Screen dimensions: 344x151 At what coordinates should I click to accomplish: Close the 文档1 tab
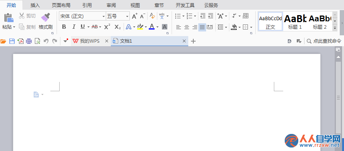tap(184, 41)
